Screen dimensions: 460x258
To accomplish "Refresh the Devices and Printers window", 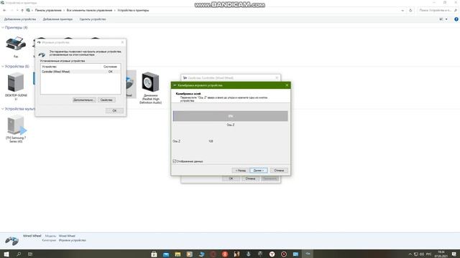I will (410, 10).
